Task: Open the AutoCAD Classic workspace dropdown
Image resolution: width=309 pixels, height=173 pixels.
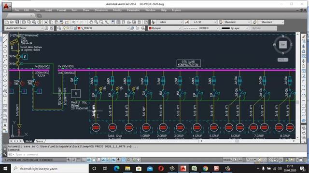Action: [x=42, y=28]
